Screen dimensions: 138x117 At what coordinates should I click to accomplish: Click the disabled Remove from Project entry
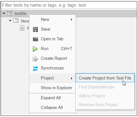coord(105,105)
